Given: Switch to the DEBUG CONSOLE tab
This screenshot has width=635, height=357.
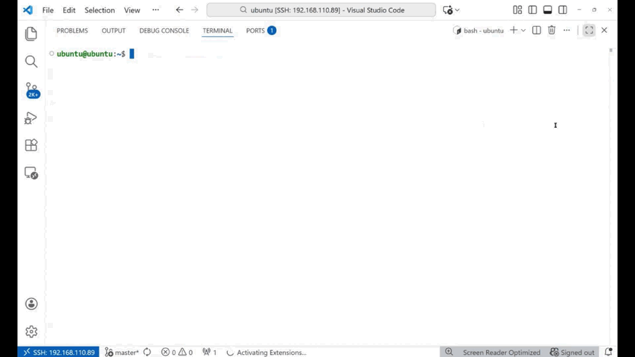Looking at the screenshot, I should 164,30.
